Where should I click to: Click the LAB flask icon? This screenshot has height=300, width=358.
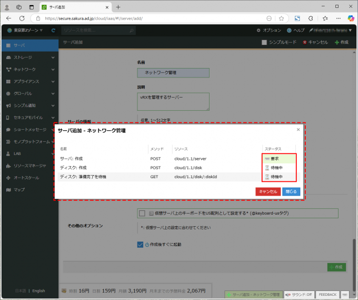click(8, 153)
